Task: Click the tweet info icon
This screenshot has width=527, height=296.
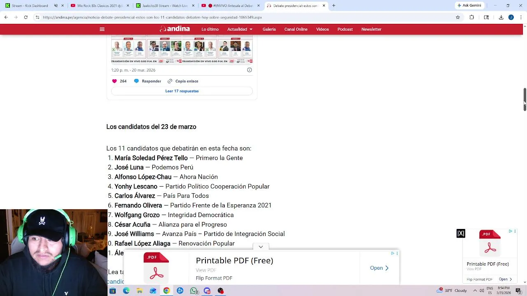Action: [x=249, y=70]
